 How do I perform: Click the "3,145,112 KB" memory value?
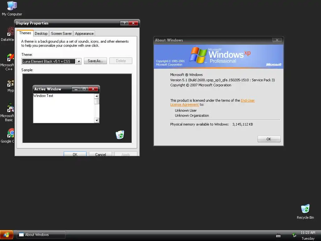coord(243,124)
